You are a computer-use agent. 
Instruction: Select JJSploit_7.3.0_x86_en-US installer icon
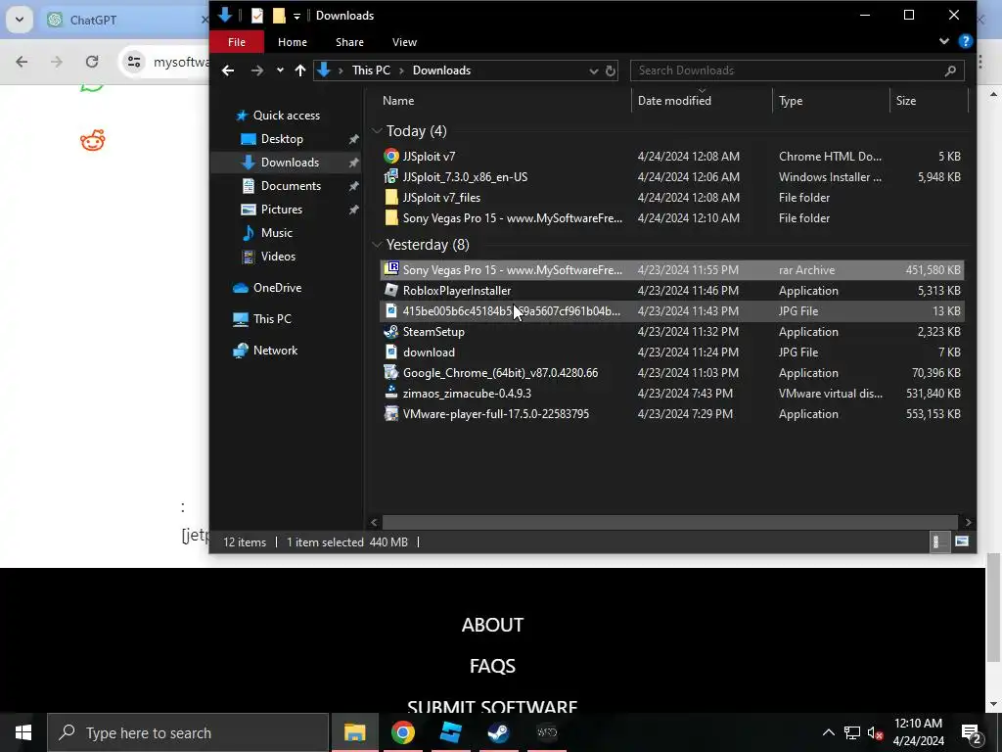tap(391, 176)
